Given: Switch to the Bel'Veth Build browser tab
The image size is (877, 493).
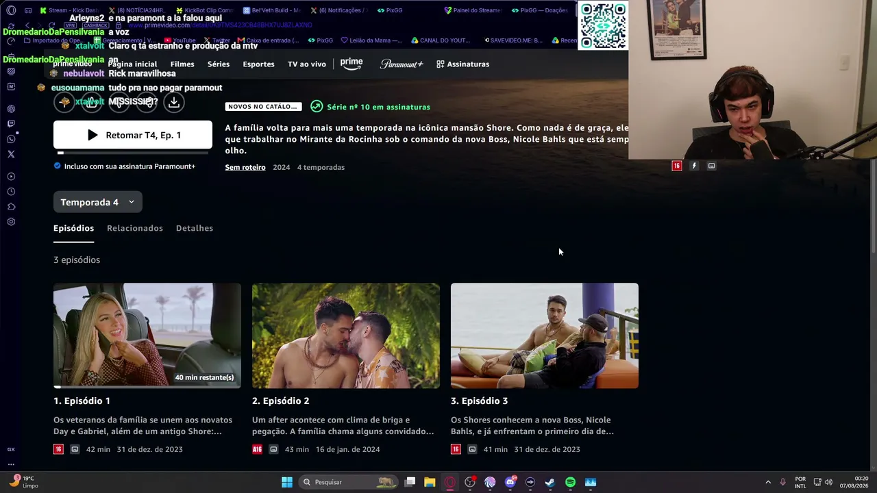Looking at the screenshot, I should [x=271, y=10].
